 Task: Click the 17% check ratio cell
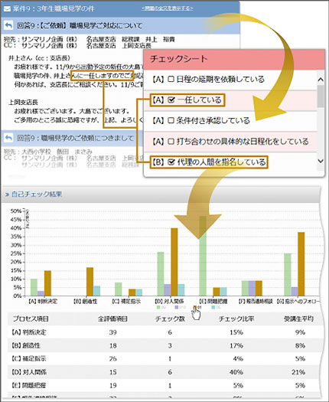point(236,345)
